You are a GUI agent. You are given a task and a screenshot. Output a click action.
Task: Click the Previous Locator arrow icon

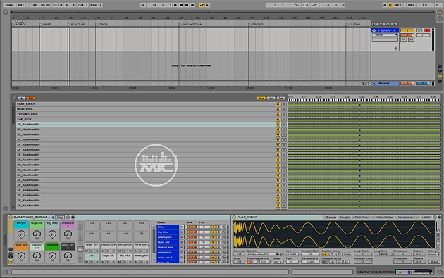pos(374,24)
